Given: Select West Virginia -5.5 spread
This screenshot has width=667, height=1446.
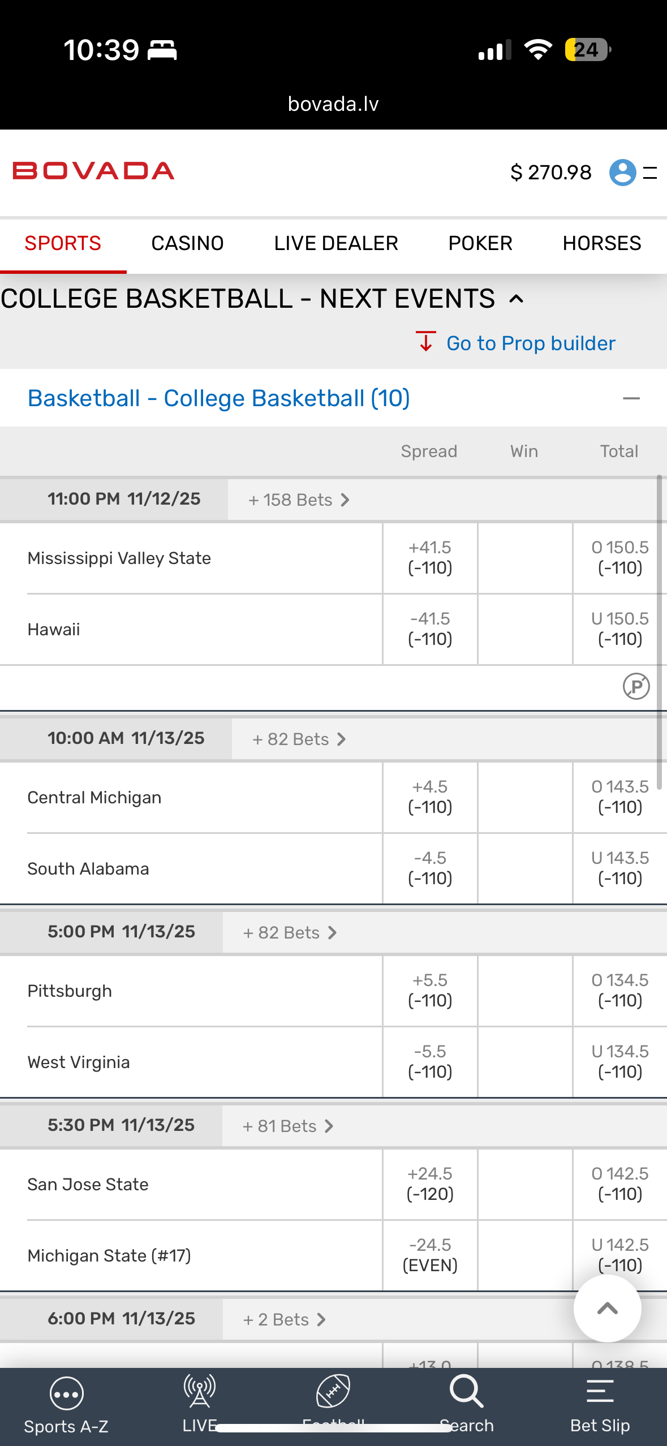Looking at the screenshot, I should [x=430, y=1062].
